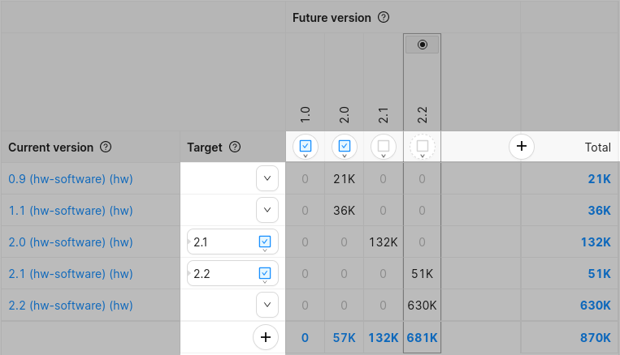The height and width of the screenshot is (355, 620).
Task: Add a new row with plus button
Action: click(265, 337)
